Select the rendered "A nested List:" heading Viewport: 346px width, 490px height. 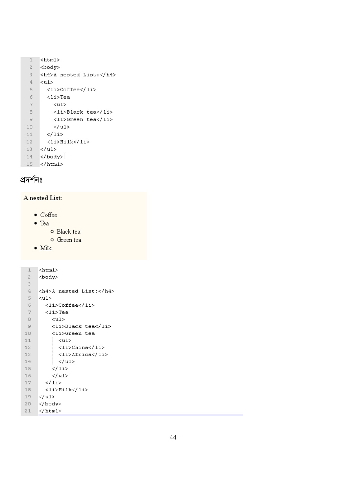pos(43,198)
